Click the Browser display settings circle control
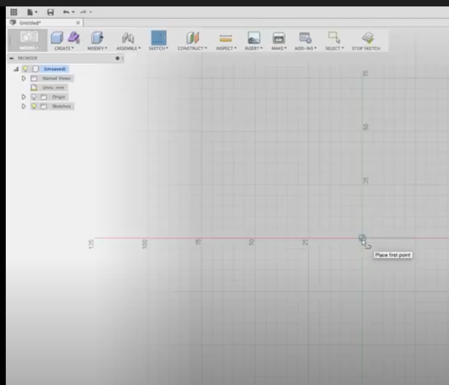Screen dimensions: 449x385 [117, 59]
